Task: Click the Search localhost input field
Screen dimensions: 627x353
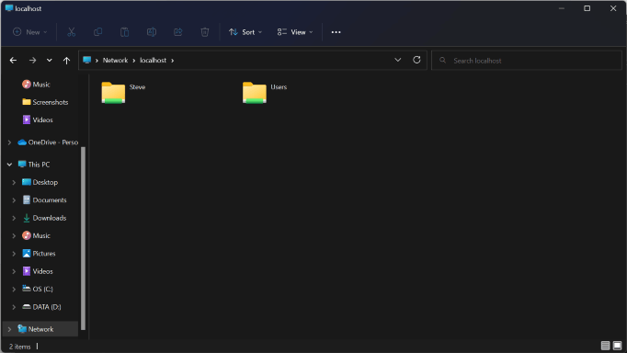Action: [527, 61]
